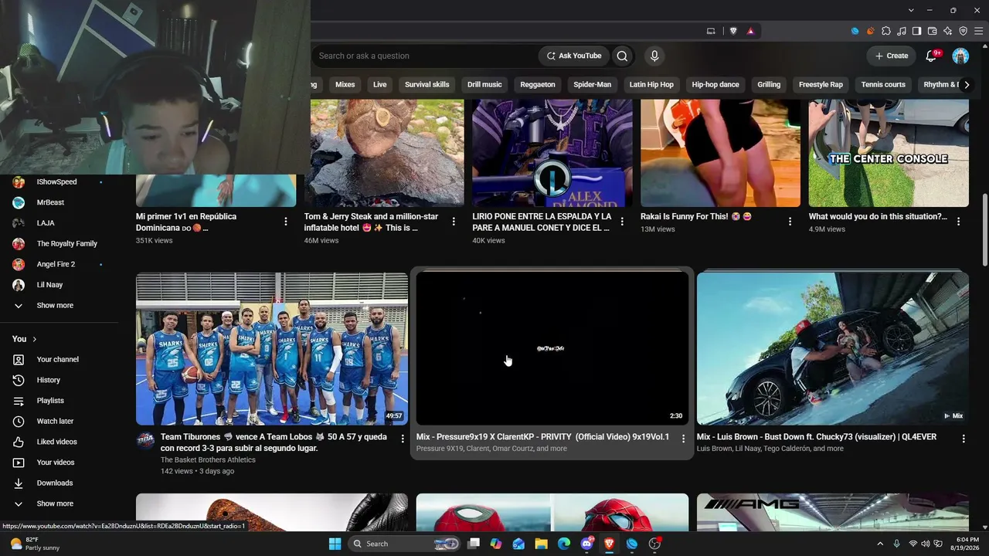Open File Explorer from the taskbar

542,544
